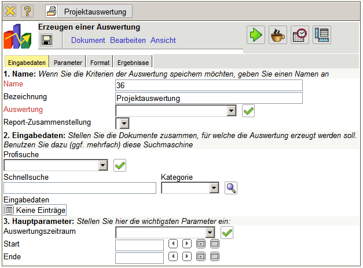Click the save floppy disk icon
The width and height of the screenshot is (363, 268).
click(46, 40)
